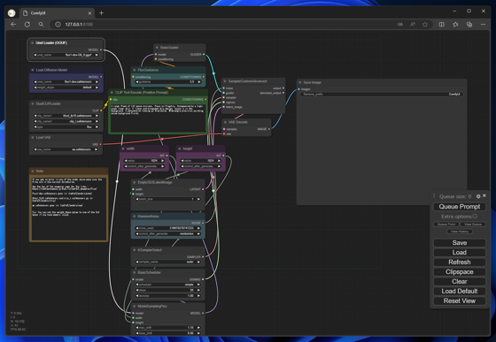Image resolution: width=496 pixels, height=342 pixels.
Task: Click the View Queue button
Action: 473,224
